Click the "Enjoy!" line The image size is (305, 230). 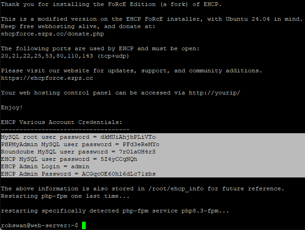point(12,107)
